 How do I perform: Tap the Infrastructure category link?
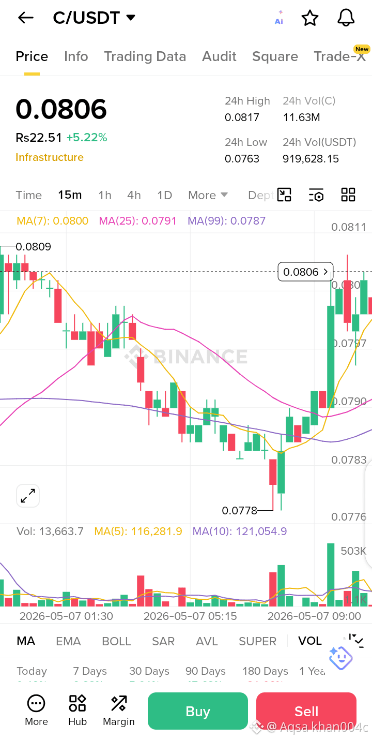50,157
